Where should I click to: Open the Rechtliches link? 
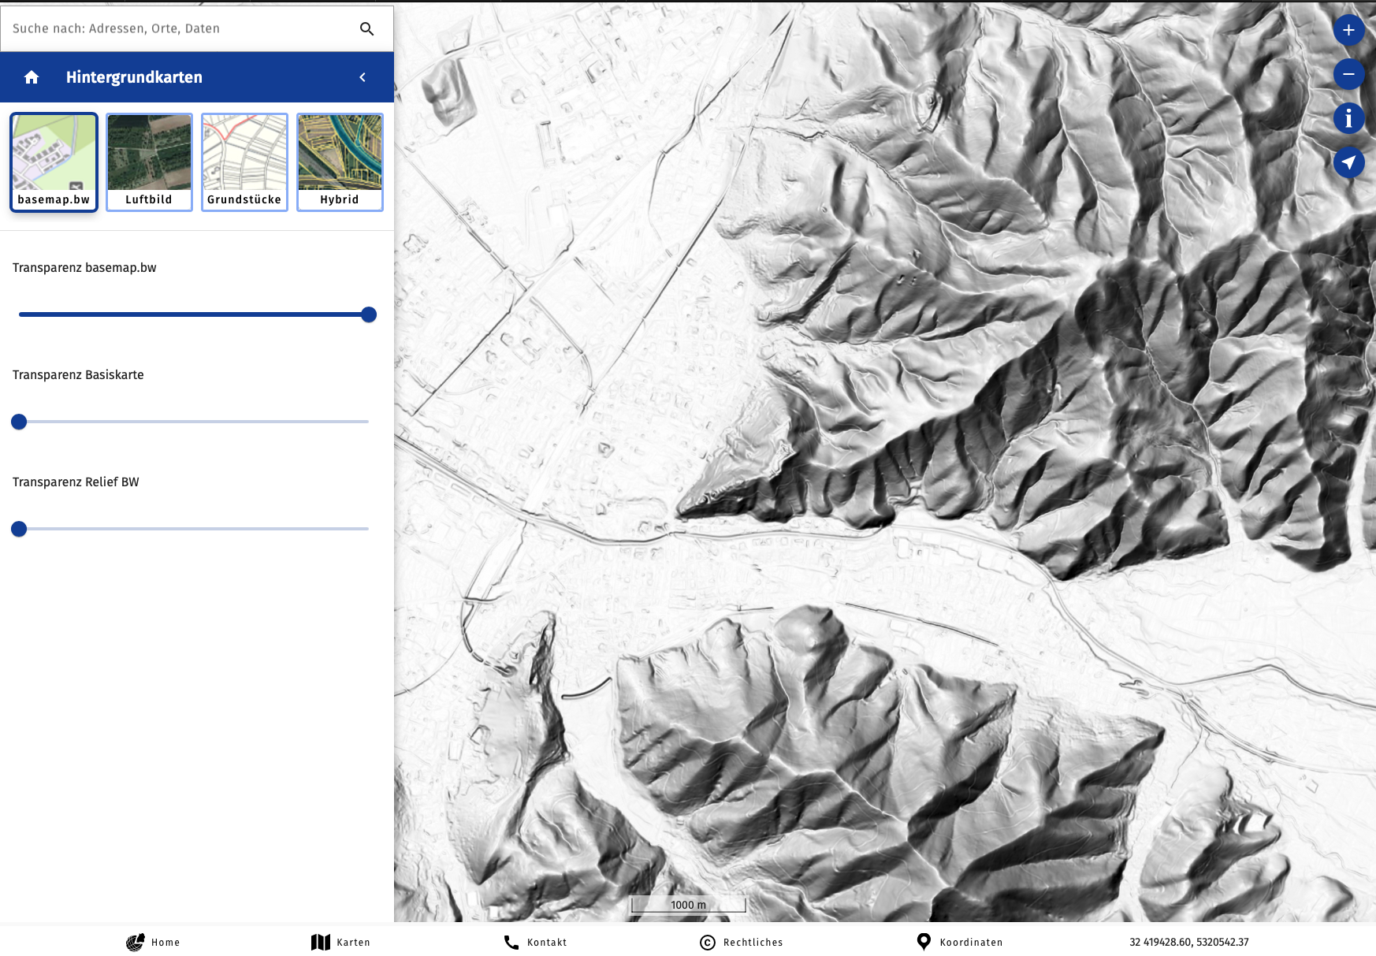(x=742, y=942)
